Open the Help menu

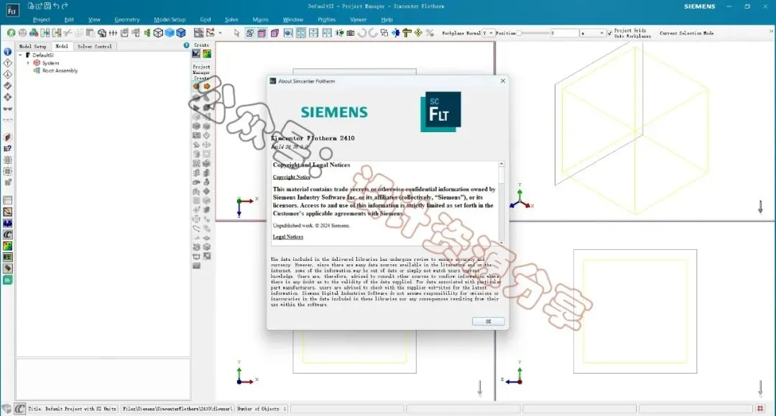pyautogui.click(x=387, y=20)
